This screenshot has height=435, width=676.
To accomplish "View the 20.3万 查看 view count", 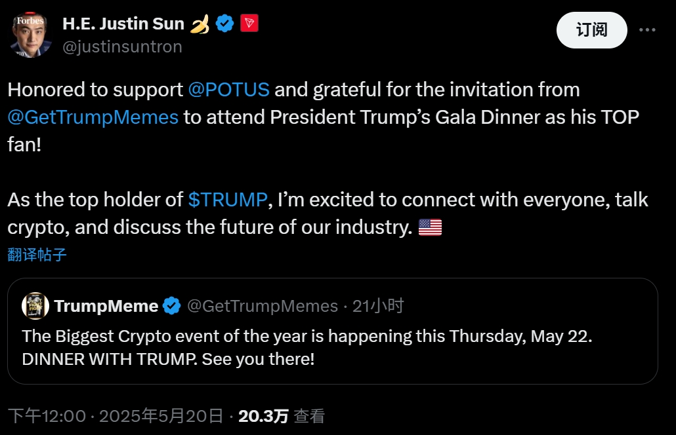I will tap(282, 416).
